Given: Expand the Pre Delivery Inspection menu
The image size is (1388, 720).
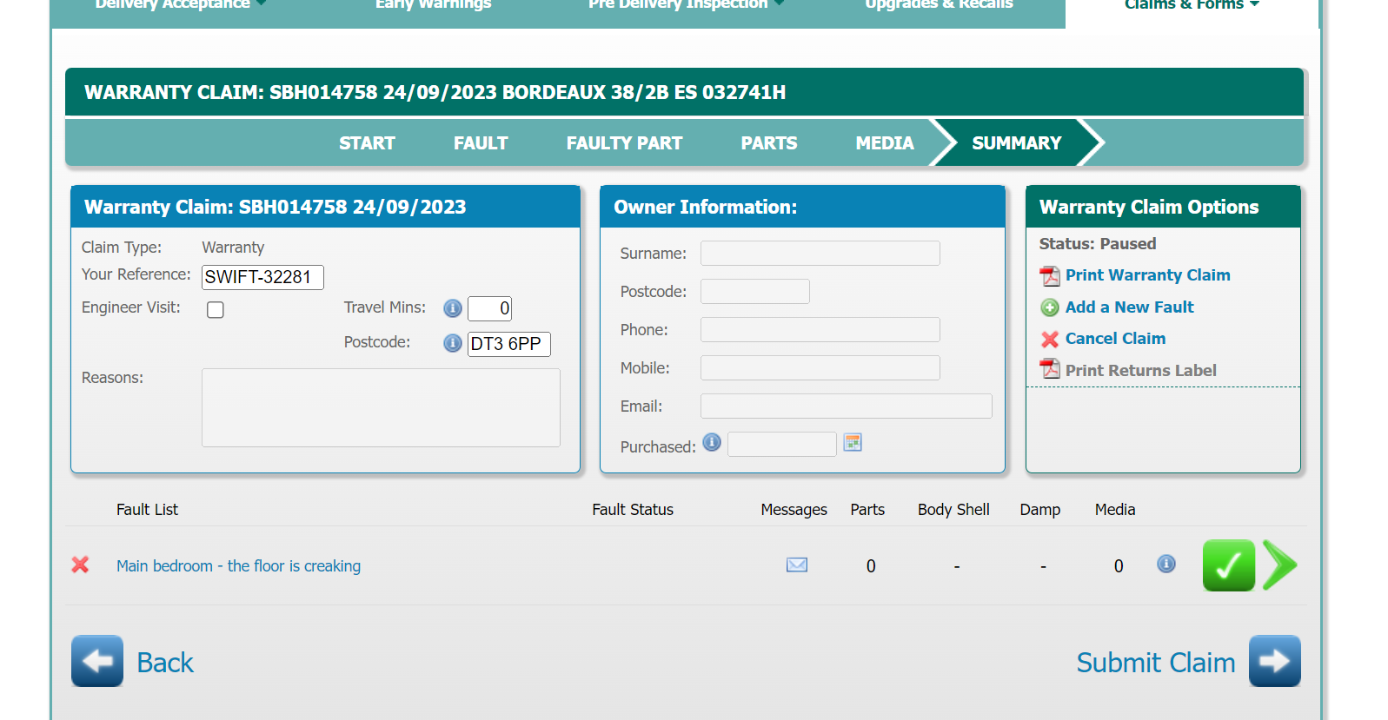Looking at the screenshot, I should point(685,5).
